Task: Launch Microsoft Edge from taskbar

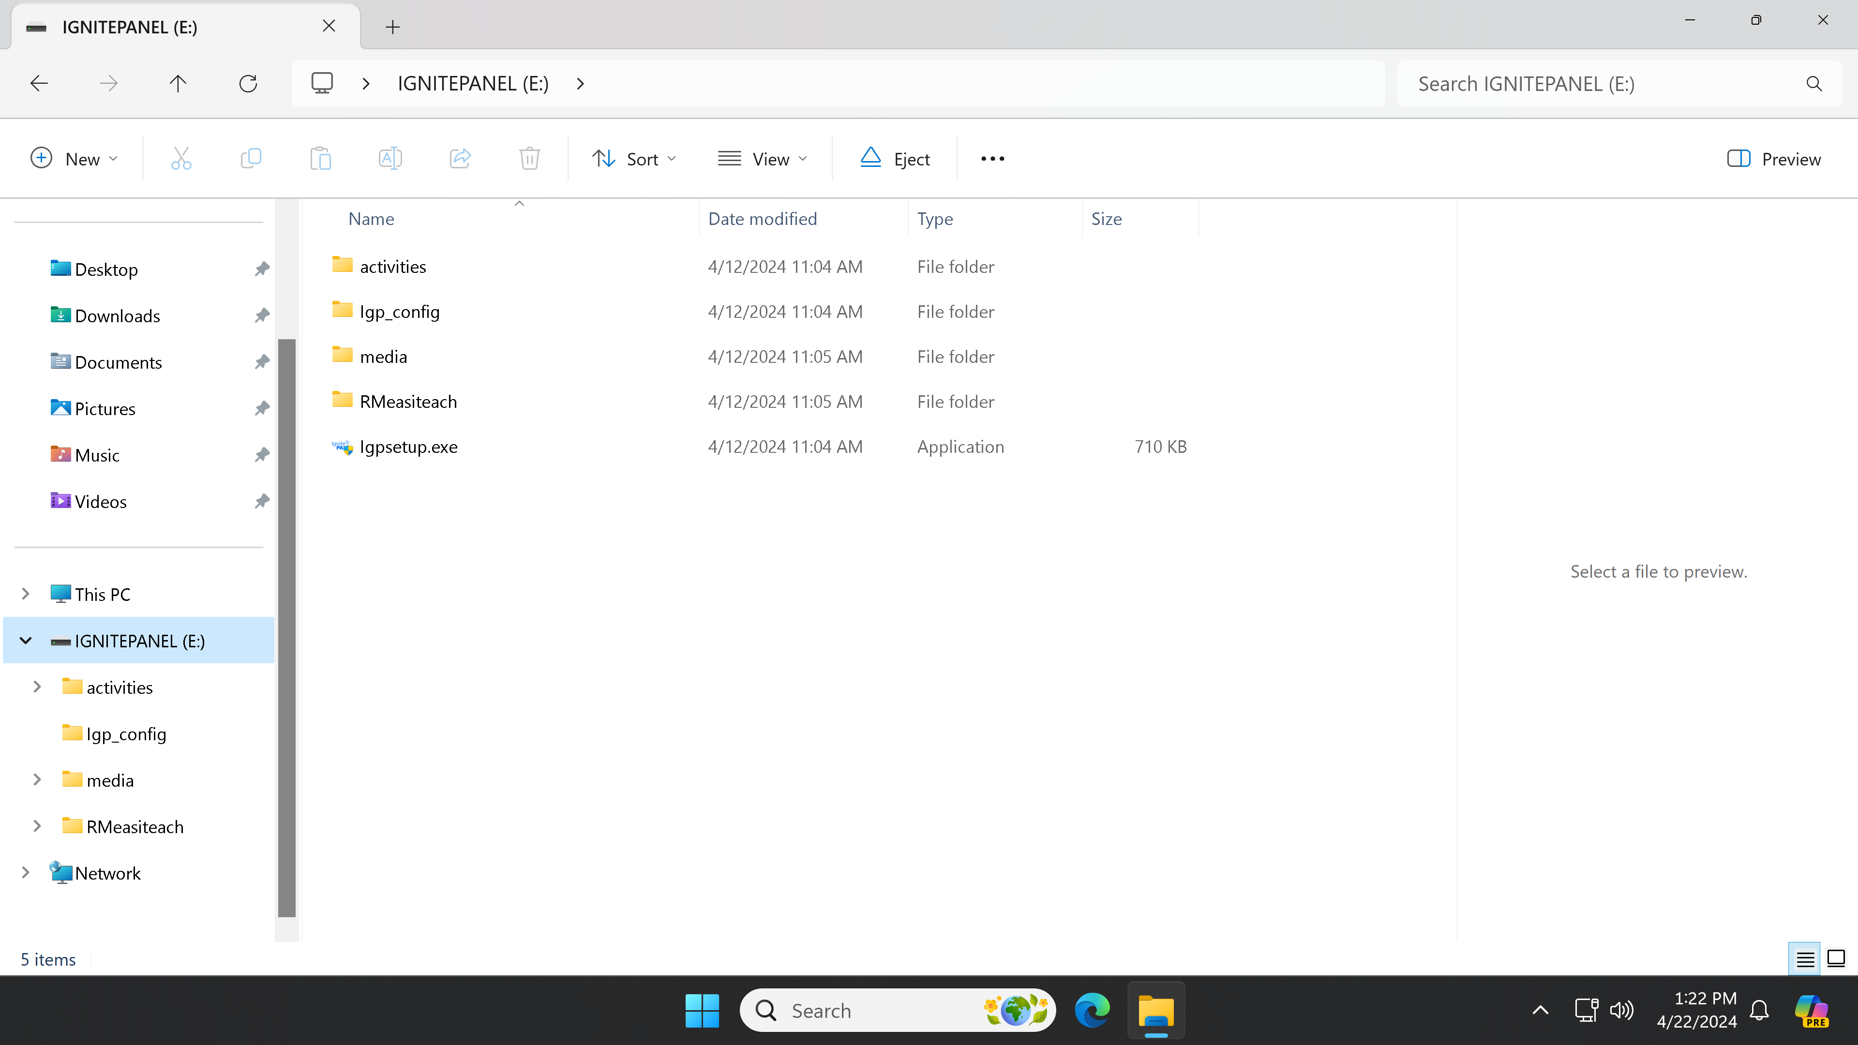Action: (1092, 1010)
